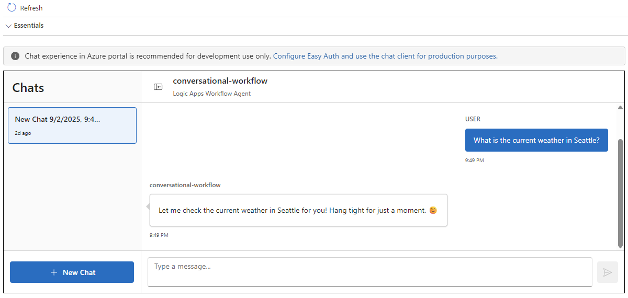Click the conversational-workflow header title

220,81
